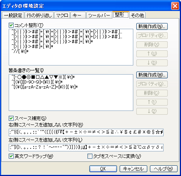
Task: Click the move down ↓(D) button
Action: tap(152, 63)
